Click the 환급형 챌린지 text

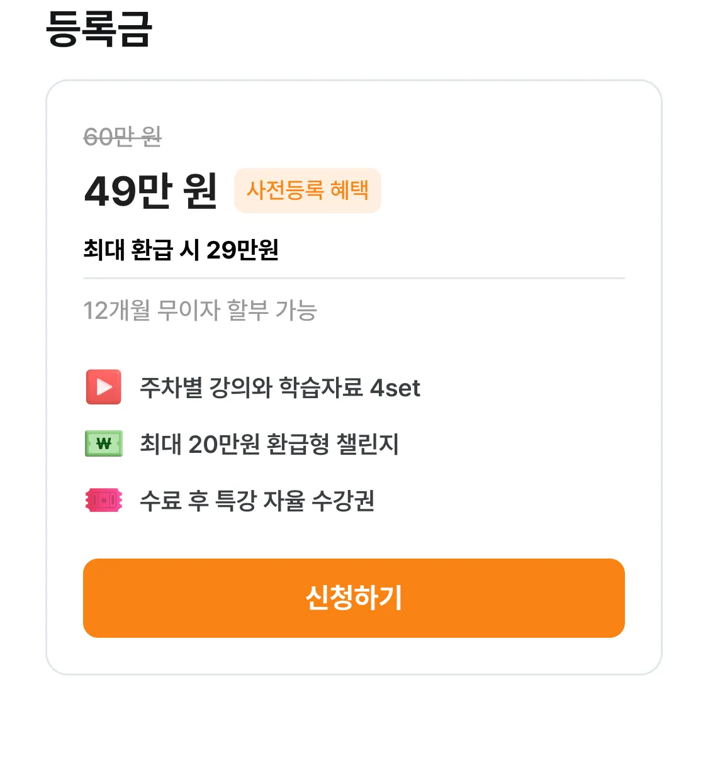coord(333,444)
